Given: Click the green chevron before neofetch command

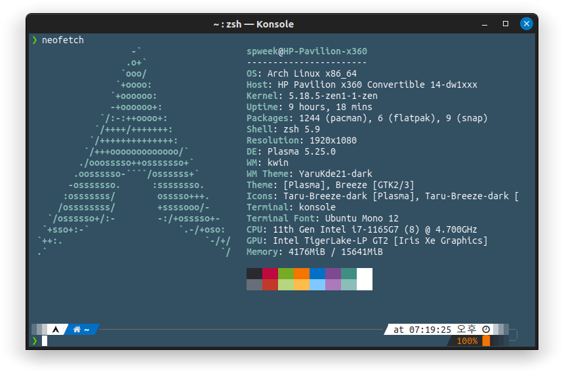Looking at the screenshot, I should tap(35, 40).
